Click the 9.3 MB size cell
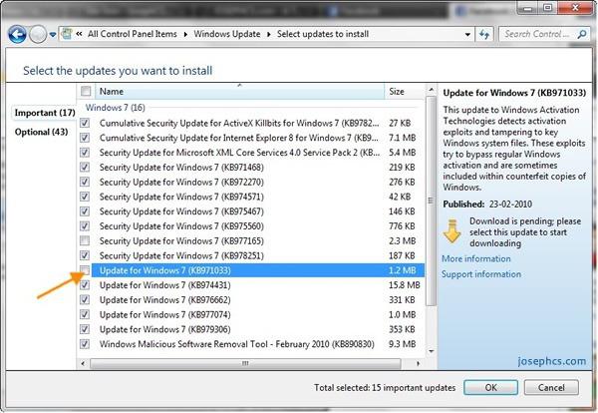The width and height of the screenshot is (598, 413). click(402, 344)
